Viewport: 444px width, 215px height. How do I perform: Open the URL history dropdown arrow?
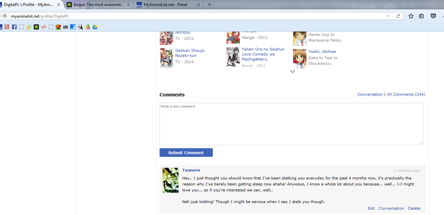[x=388, y=16]
